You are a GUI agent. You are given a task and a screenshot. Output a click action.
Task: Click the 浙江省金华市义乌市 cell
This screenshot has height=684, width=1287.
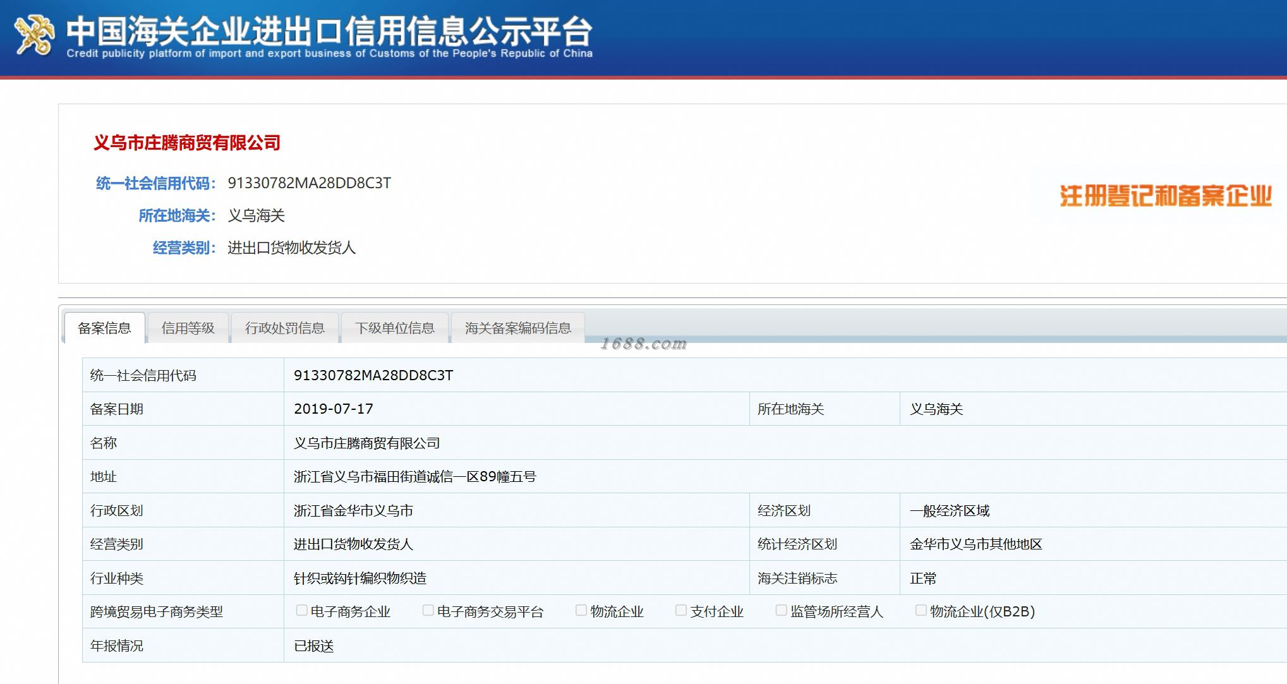353,510
